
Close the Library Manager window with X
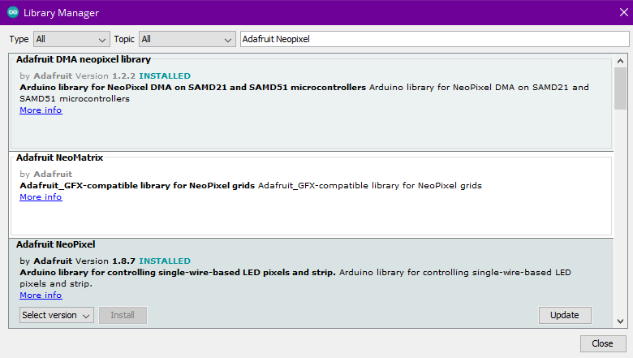tap(623, 12)
